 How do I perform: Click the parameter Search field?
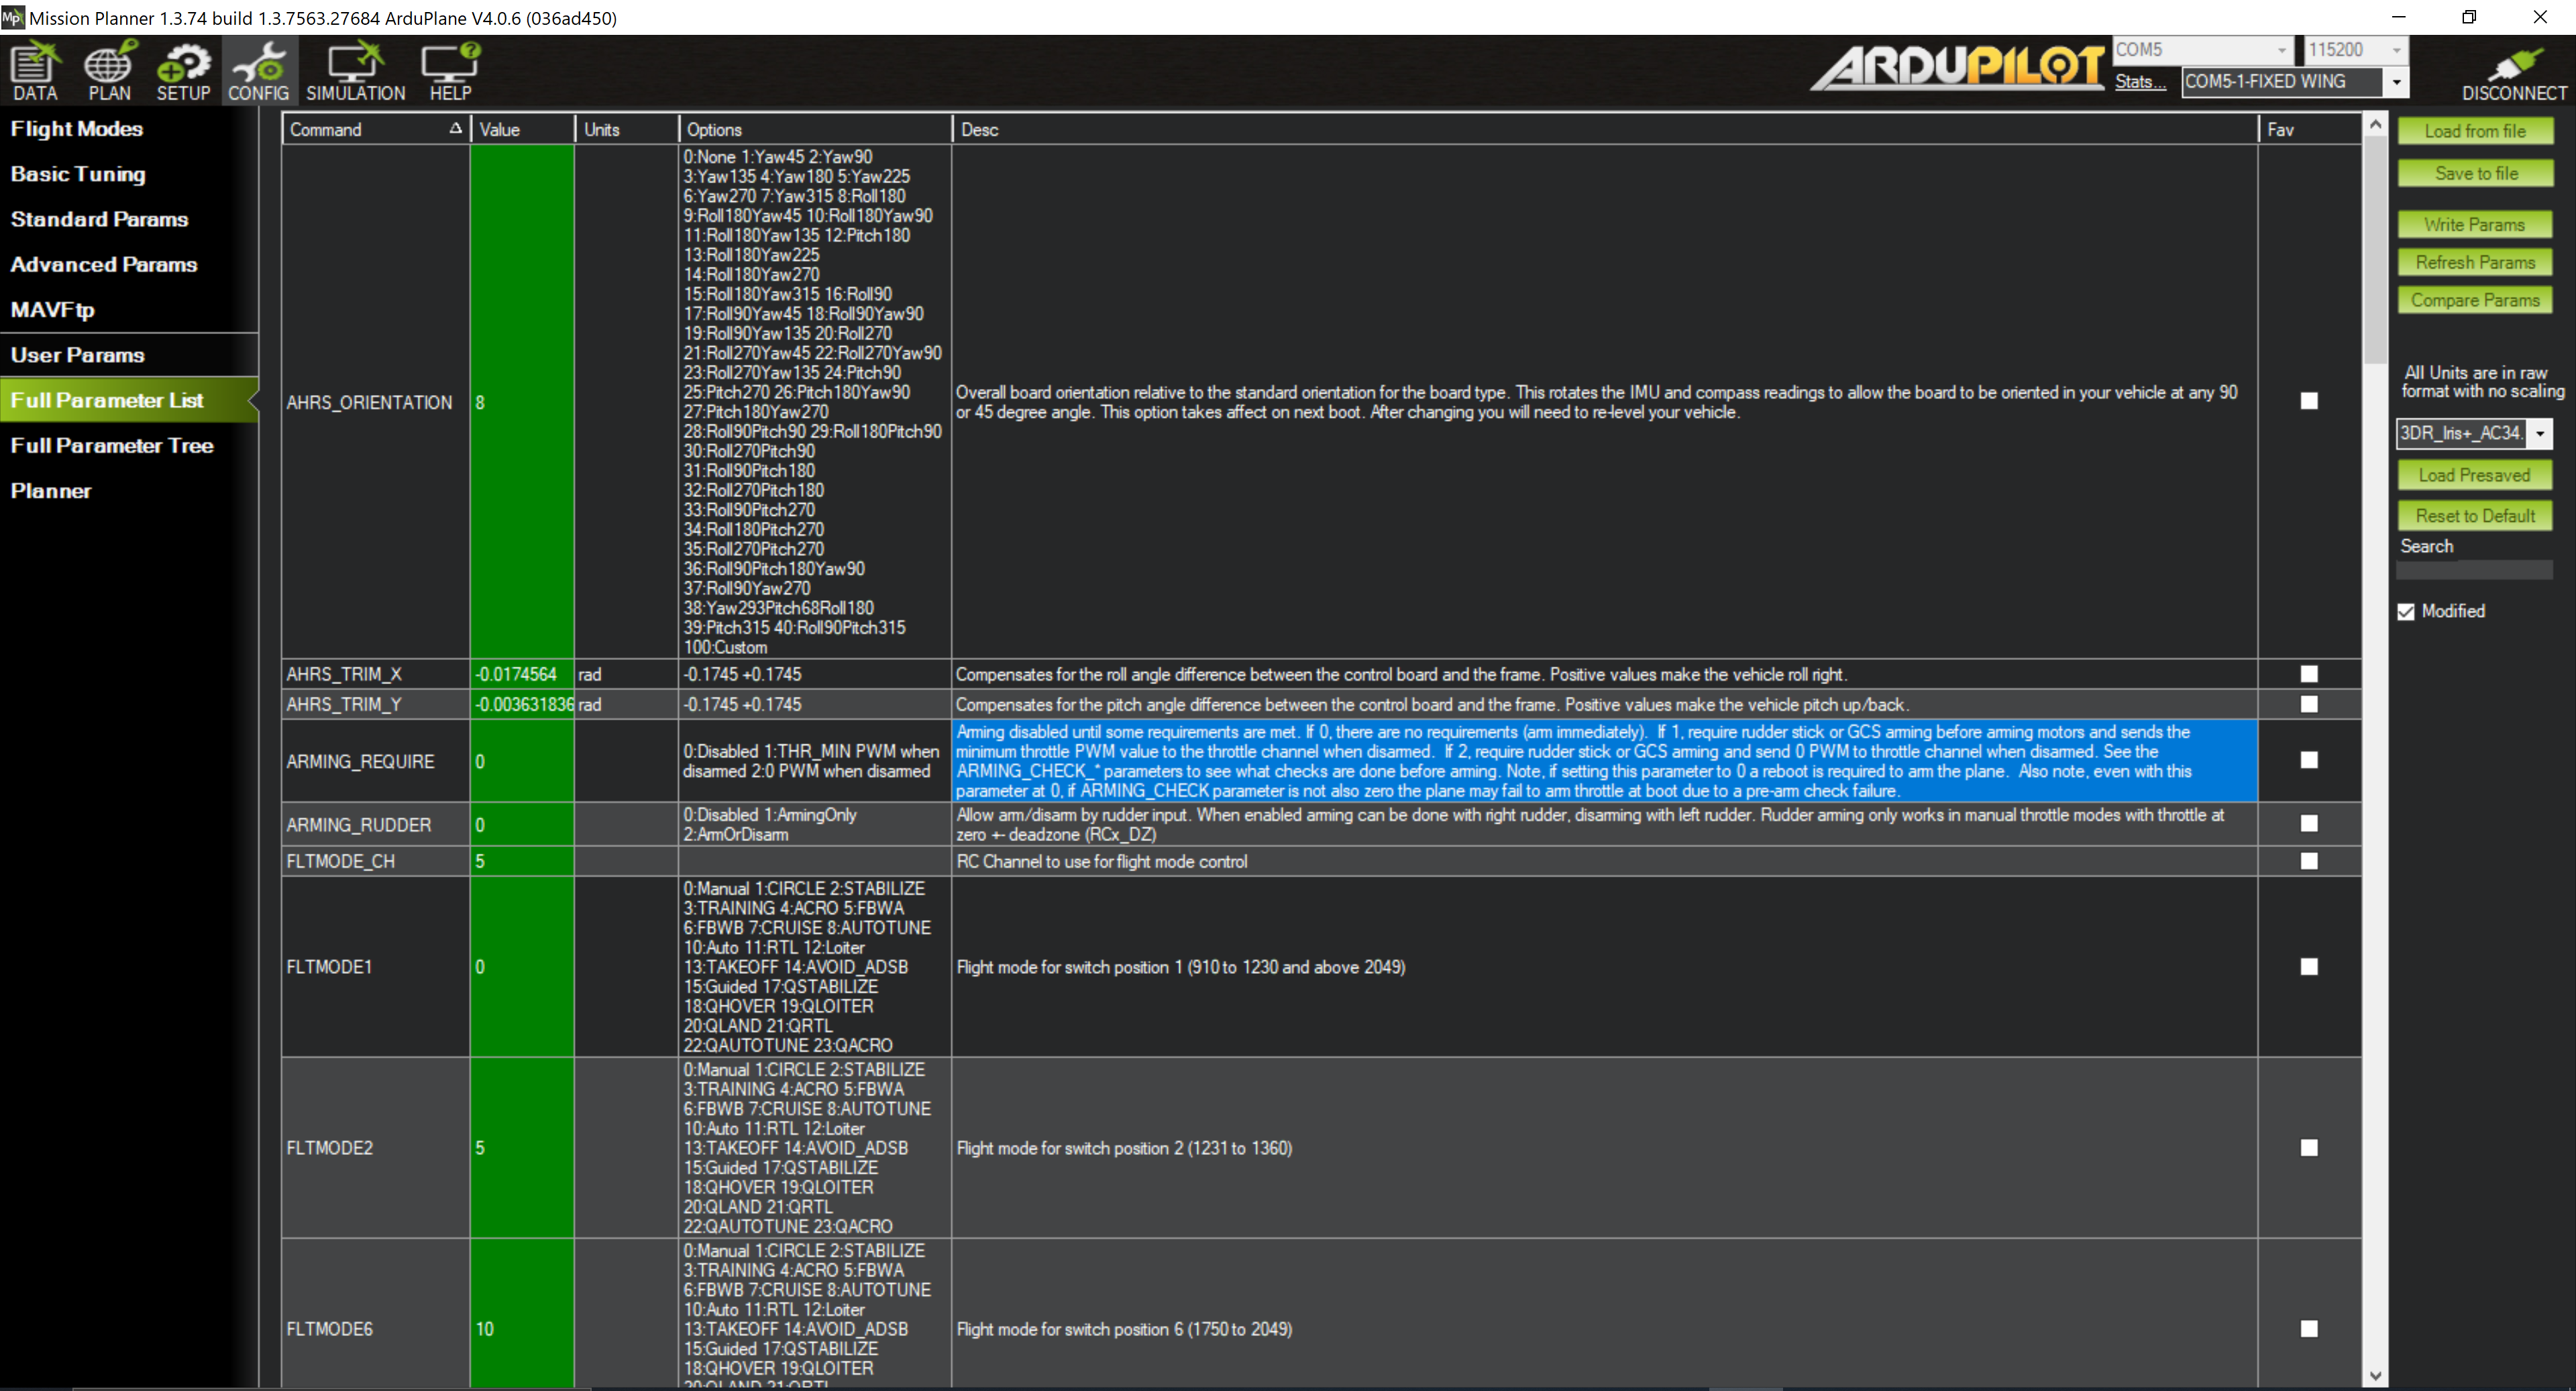(2474, 571)
